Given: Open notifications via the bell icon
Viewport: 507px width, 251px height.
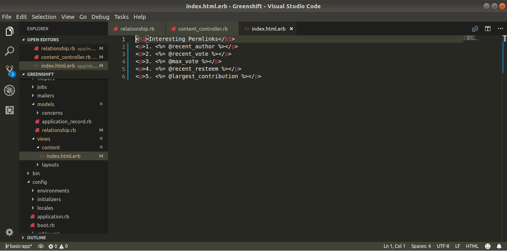Looking at the screenshot, I should coord(500,246).
